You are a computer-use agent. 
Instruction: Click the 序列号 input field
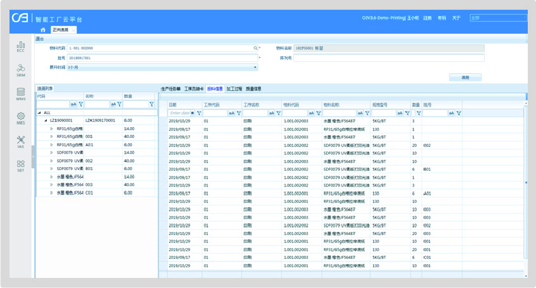coord(389,58)
